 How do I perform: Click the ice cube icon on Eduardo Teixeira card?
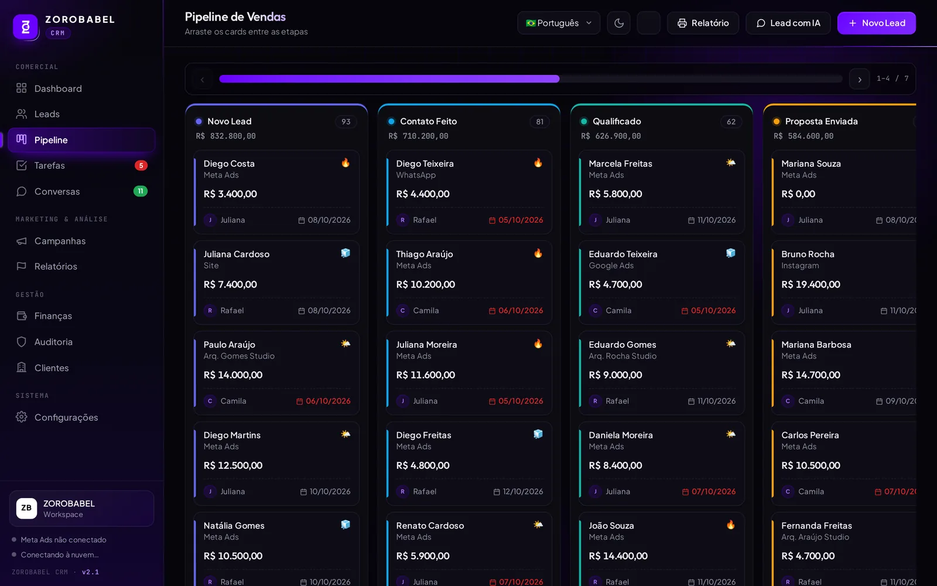click(731, 253)
